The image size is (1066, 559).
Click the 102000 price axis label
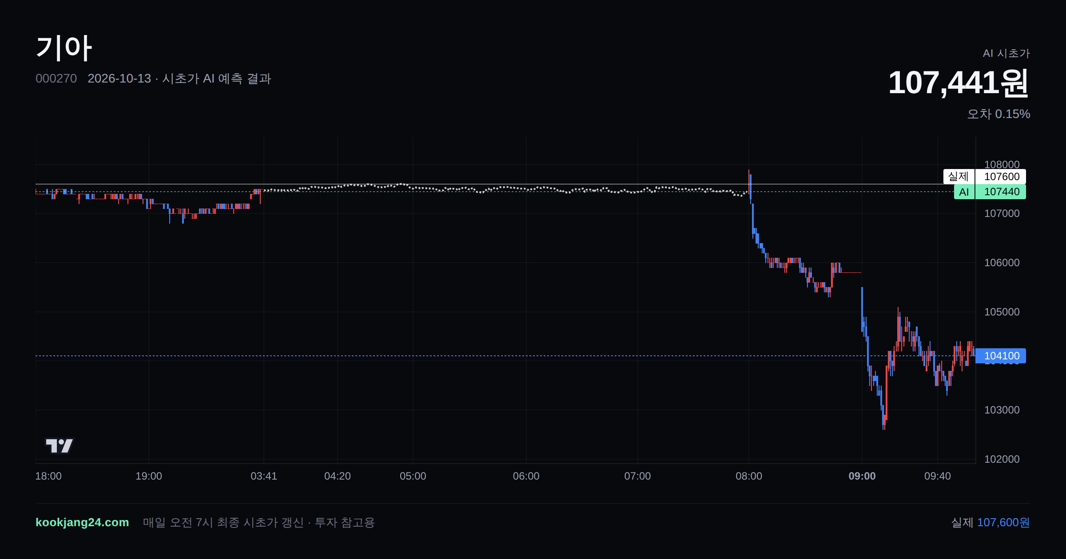tap(1002, 459)
